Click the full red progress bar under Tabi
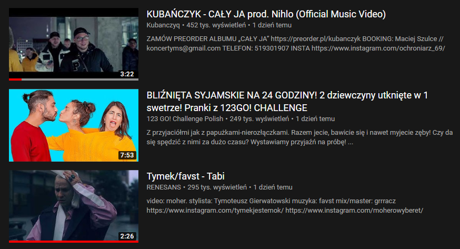Viewport: 460px width, 249px height. [74, 242]
